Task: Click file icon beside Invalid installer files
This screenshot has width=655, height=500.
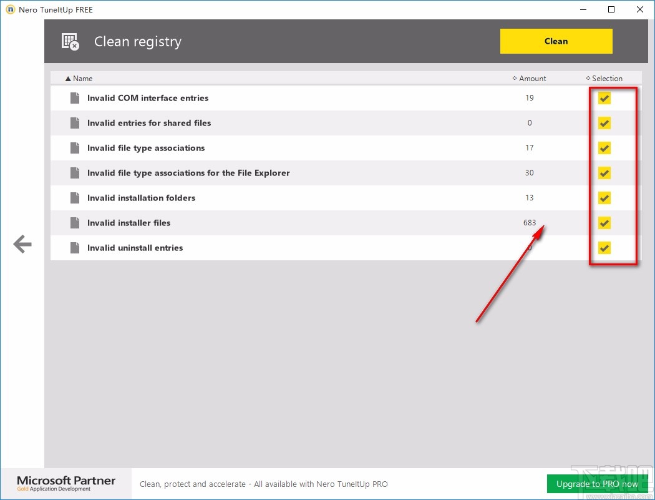Action: point(75,223)
